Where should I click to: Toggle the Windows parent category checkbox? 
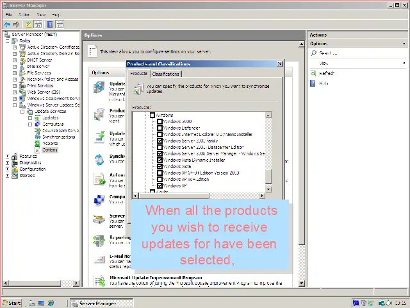point(152,115)
